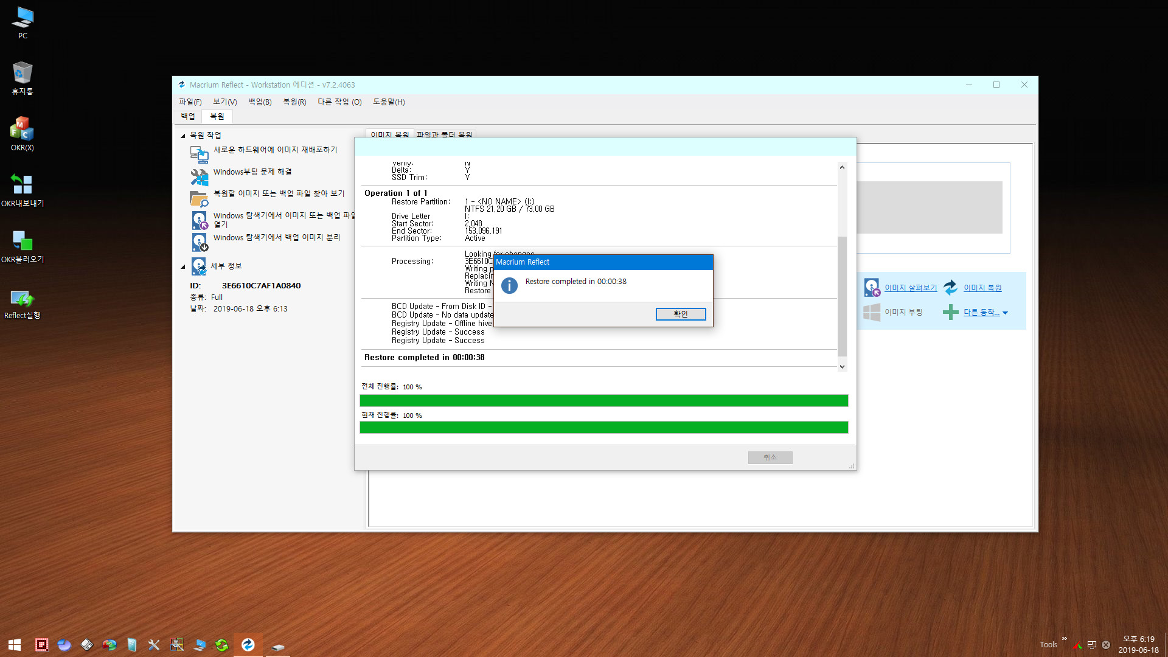Image resolution: width=1168 pixels, height=657 pixels.
Task: Switch to the 백업 tab
Action: (x=188, y=116)
